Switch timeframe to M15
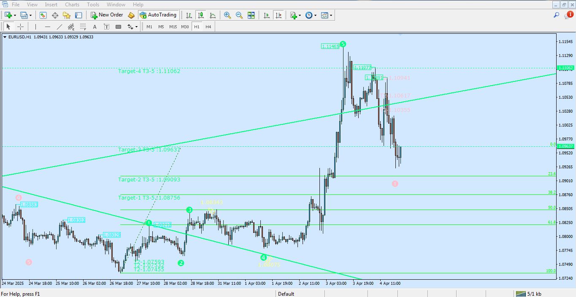Screen dimensions: 576x297 (173, 27)
